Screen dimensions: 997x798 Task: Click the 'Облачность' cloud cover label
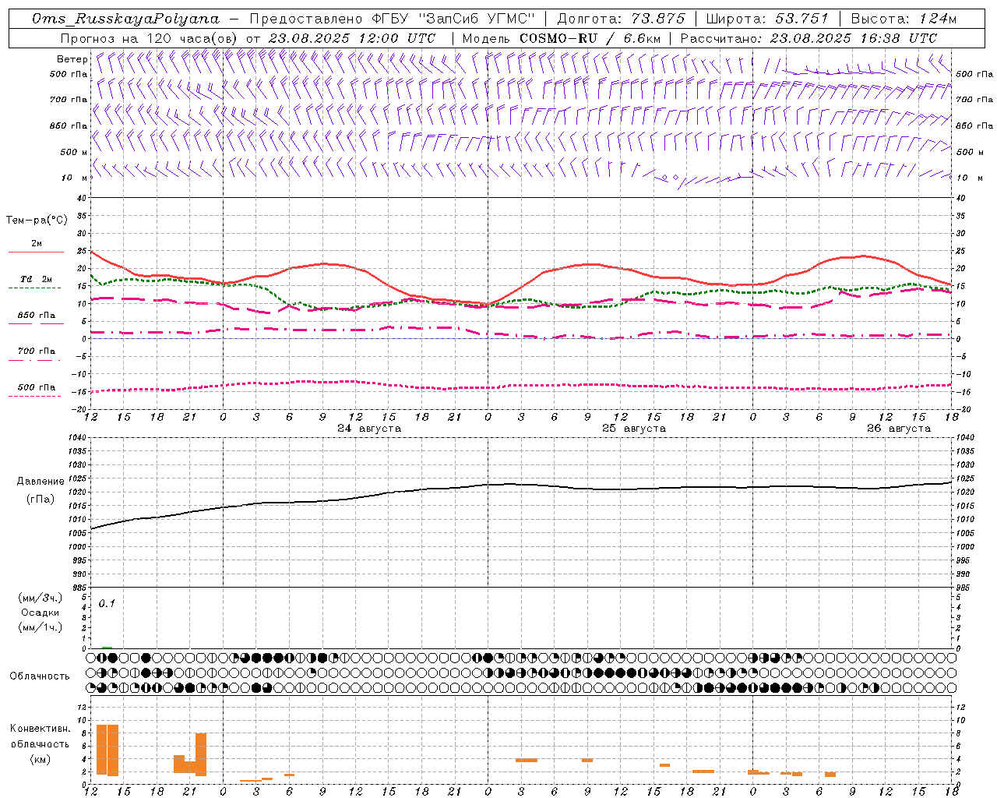point(40,676)
